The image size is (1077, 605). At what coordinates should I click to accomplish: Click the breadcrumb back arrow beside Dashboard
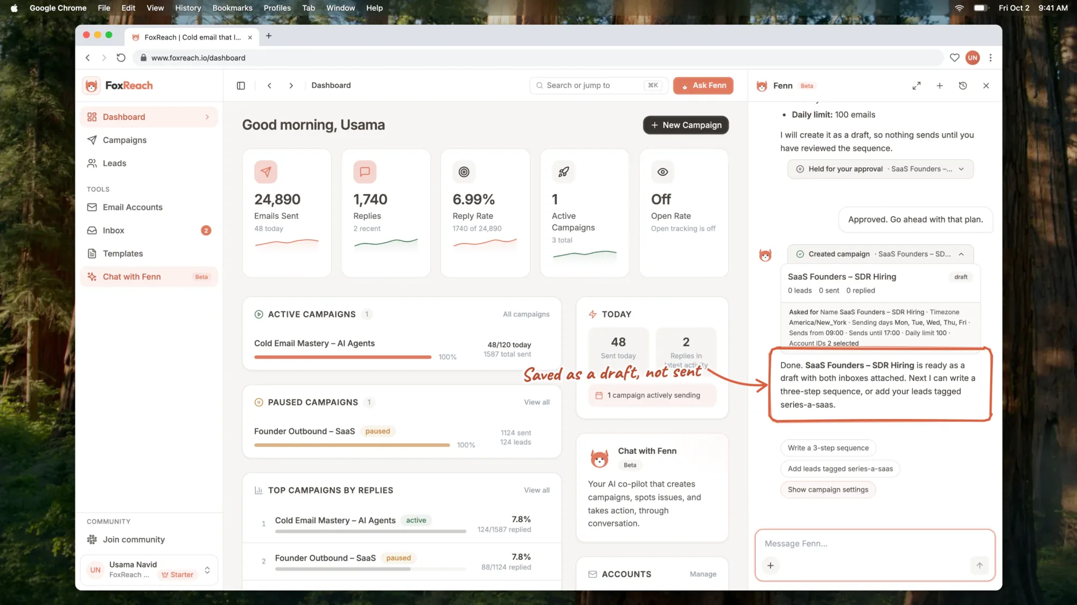(x=269, y=86)
